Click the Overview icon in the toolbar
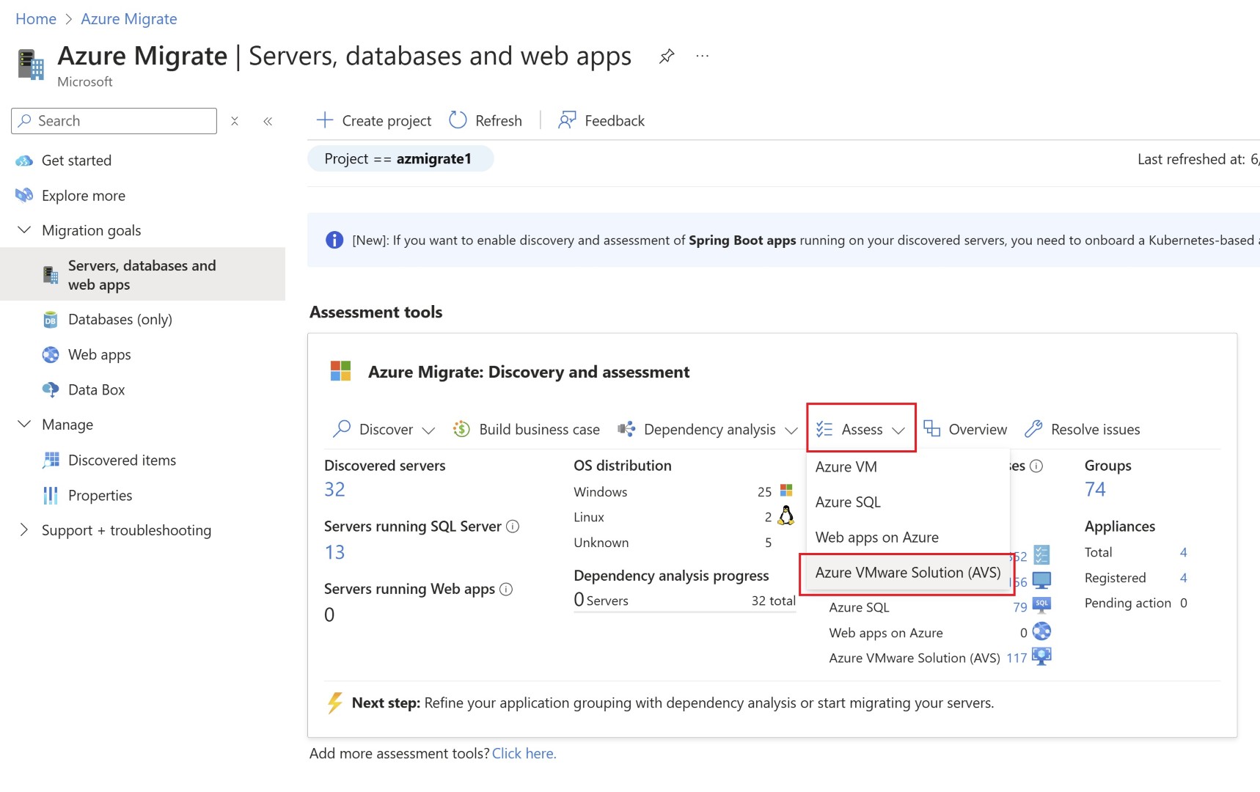Image resolution: width=1260 pixels, height=792 pixels. (931, 429)
